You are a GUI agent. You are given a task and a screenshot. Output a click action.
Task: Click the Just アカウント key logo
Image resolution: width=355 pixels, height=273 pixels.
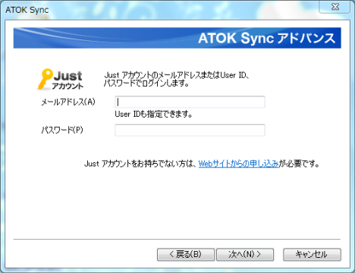[x=60, y=79]
